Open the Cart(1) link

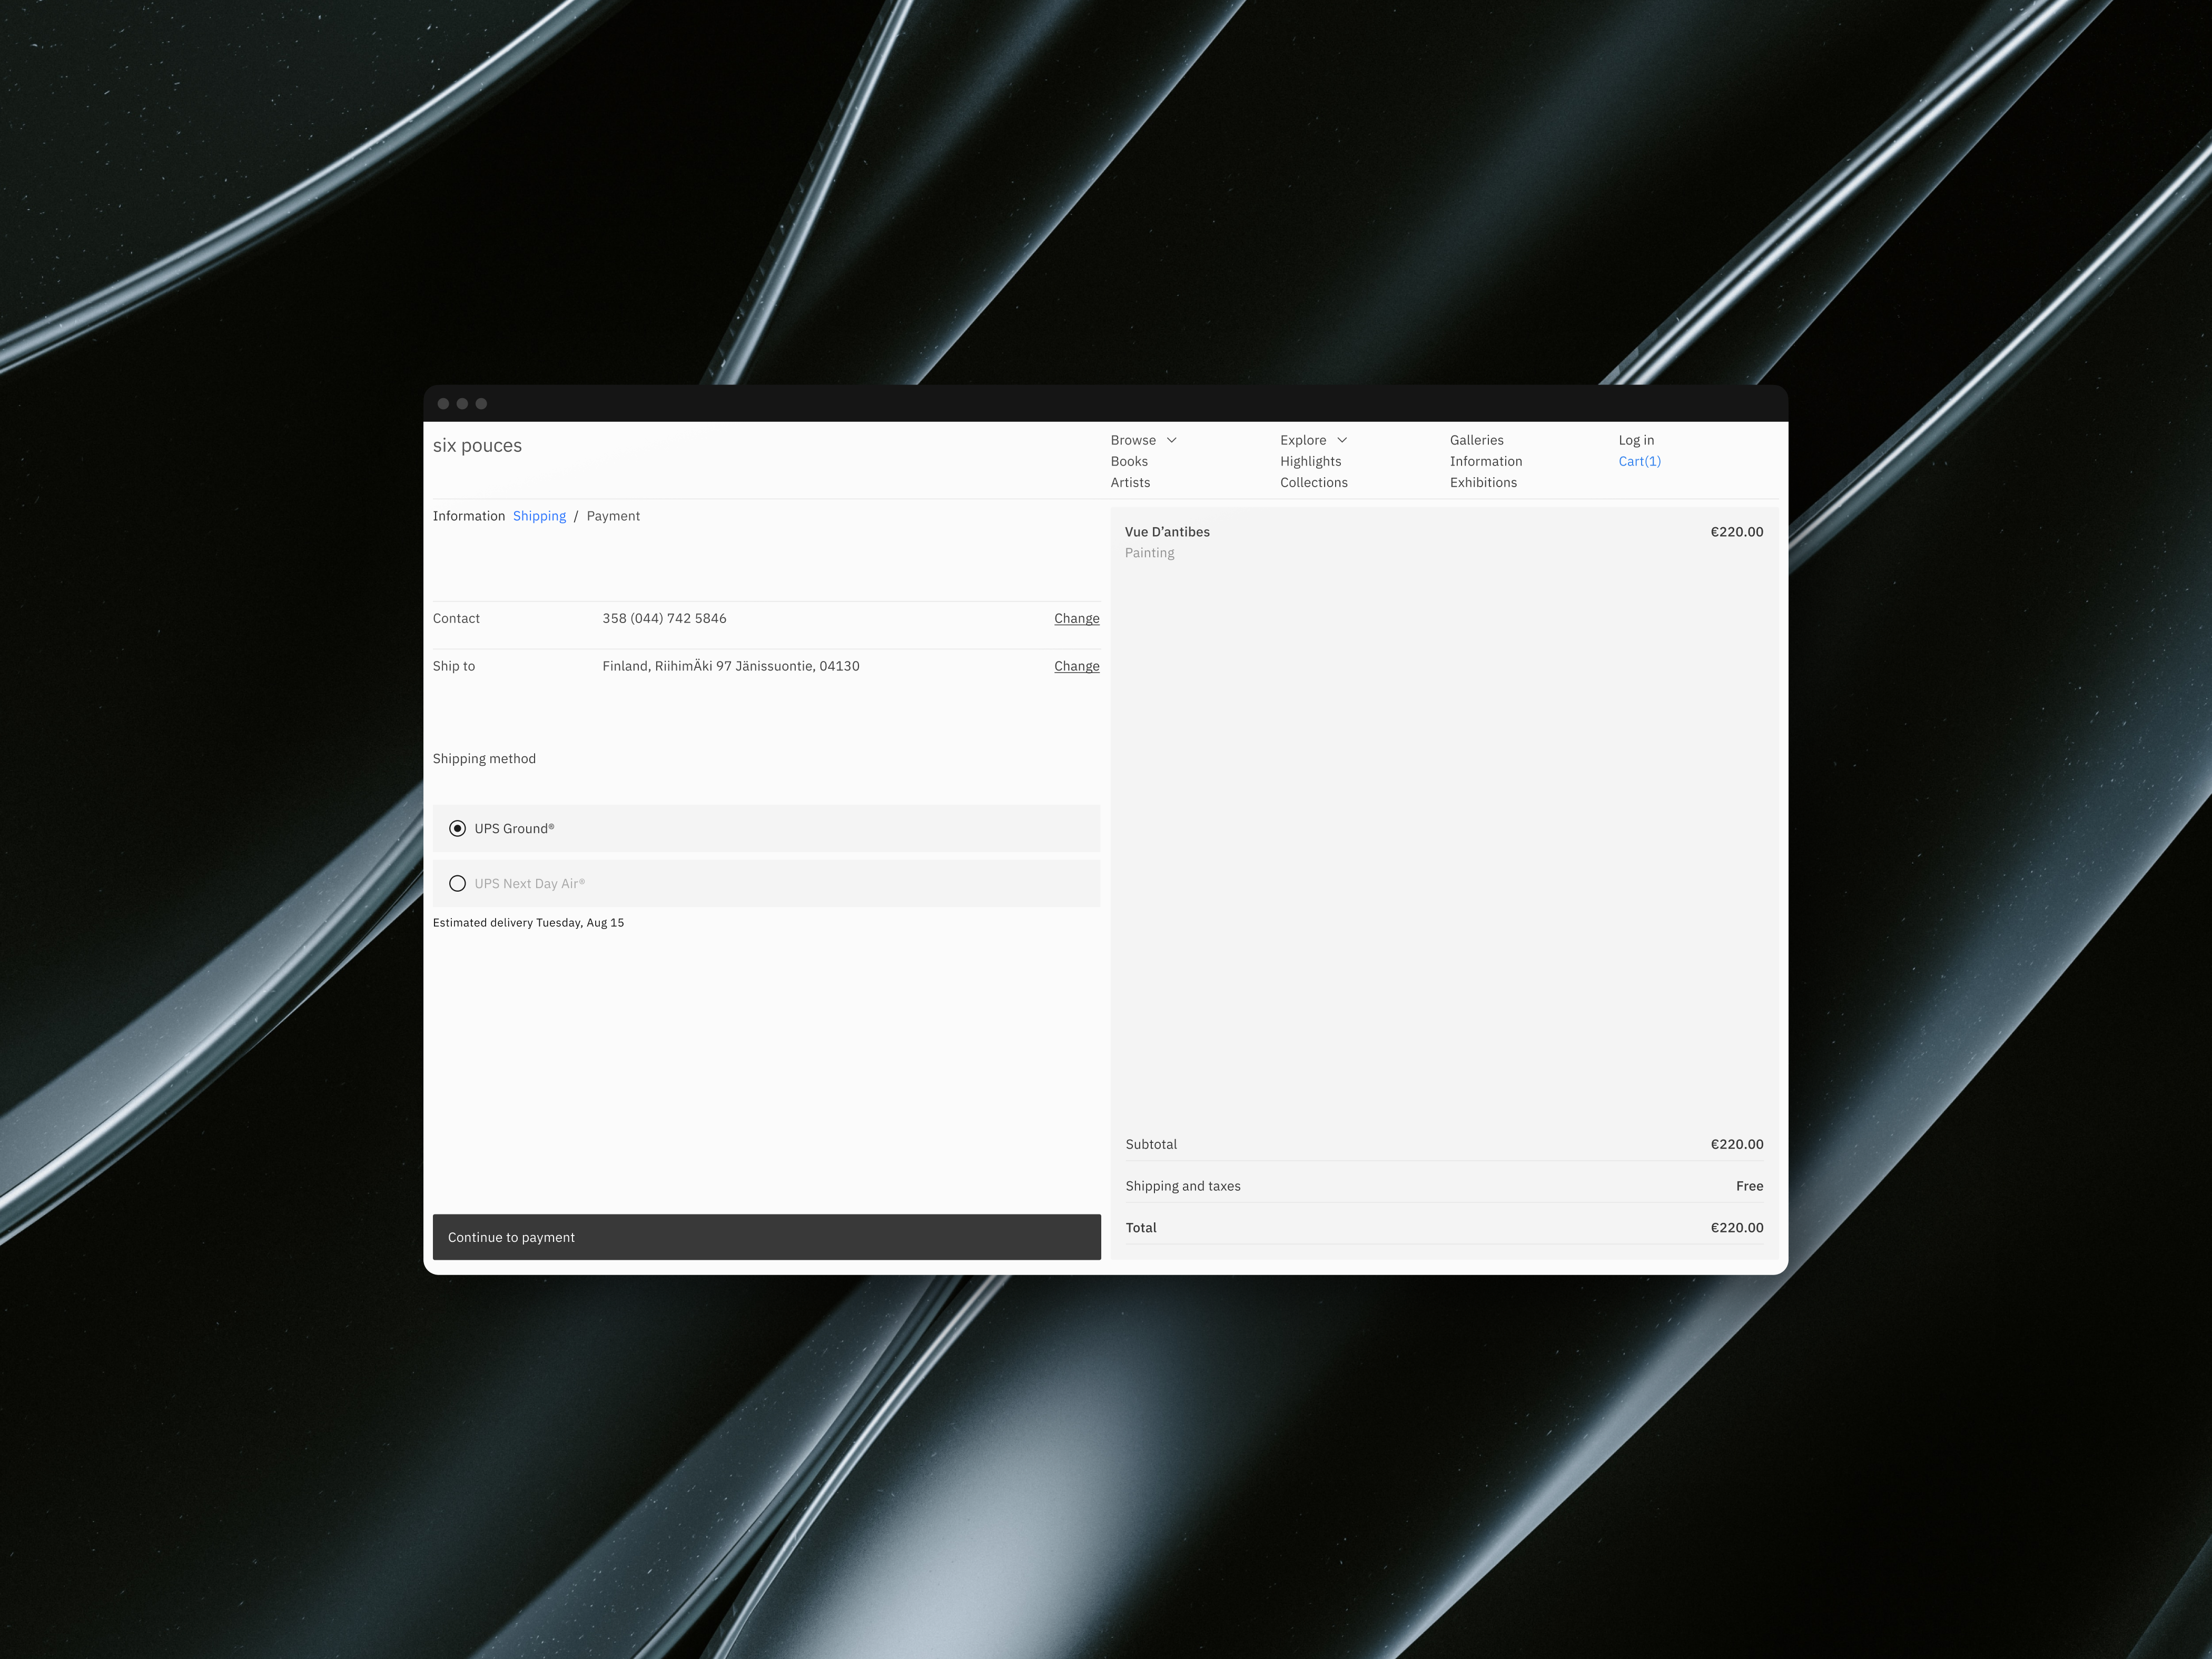coord(1639,461)
